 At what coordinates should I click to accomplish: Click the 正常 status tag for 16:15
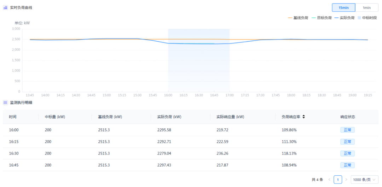coord(347,142)
